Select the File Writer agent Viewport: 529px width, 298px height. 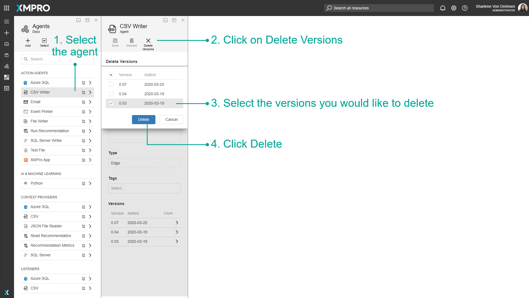point(57,121)
